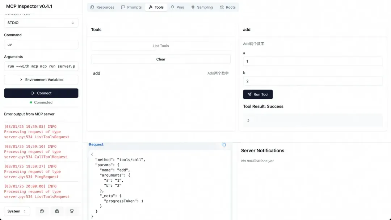Clear the tools list
Screen dimensions: 391x220
pos(161,59)
